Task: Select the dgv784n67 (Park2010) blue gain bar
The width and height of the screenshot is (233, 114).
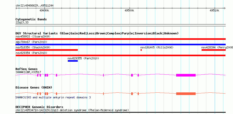Action: (x=120, y=45)
